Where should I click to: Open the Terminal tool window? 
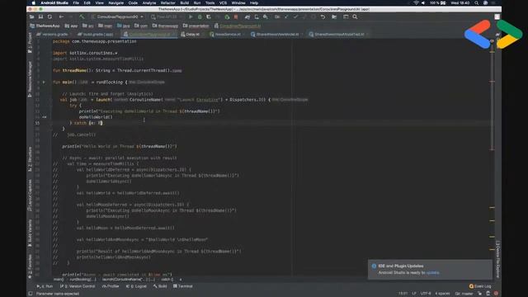coord(183,286)
